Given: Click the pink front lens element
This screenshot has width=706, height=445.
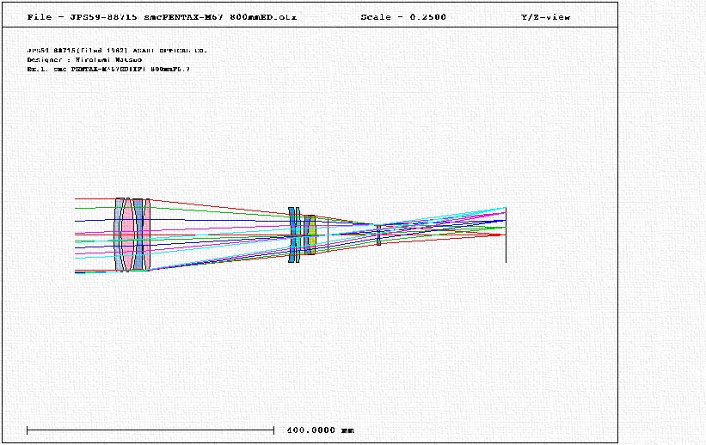Looking at the screenshot, I should click(x=128, y=235).
